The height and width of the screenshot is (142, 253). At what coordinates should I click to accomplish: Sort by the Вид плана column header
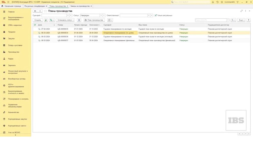(158, 25)
